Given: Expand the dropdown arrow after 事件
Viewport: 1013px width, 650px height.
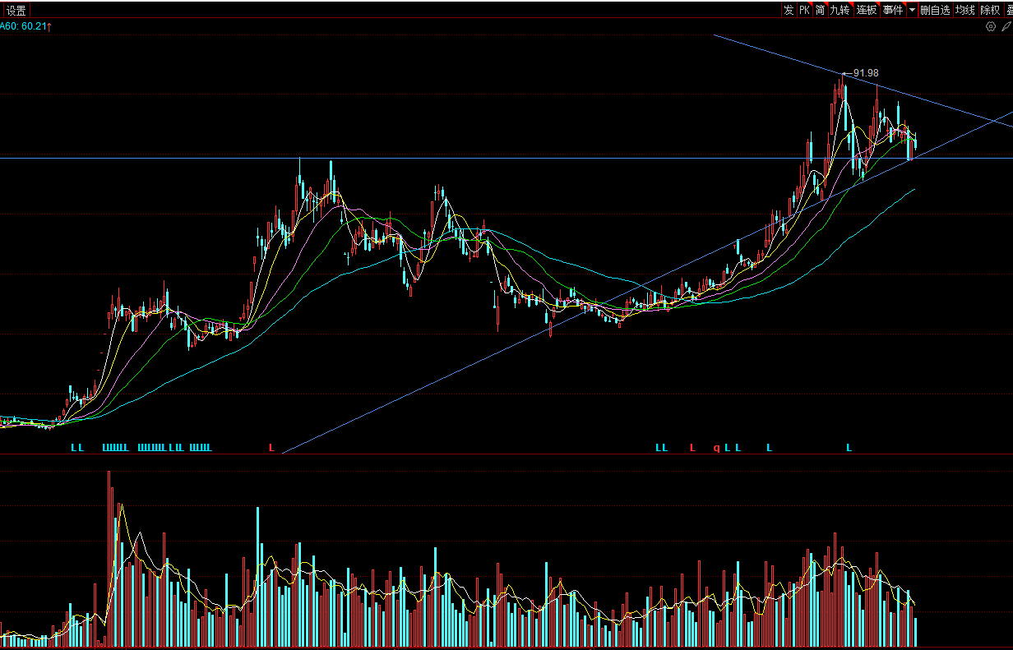Looking at the screenshot, I should 912,10.
